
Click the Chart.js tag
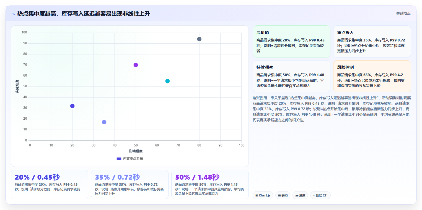(x=263, y=195)
